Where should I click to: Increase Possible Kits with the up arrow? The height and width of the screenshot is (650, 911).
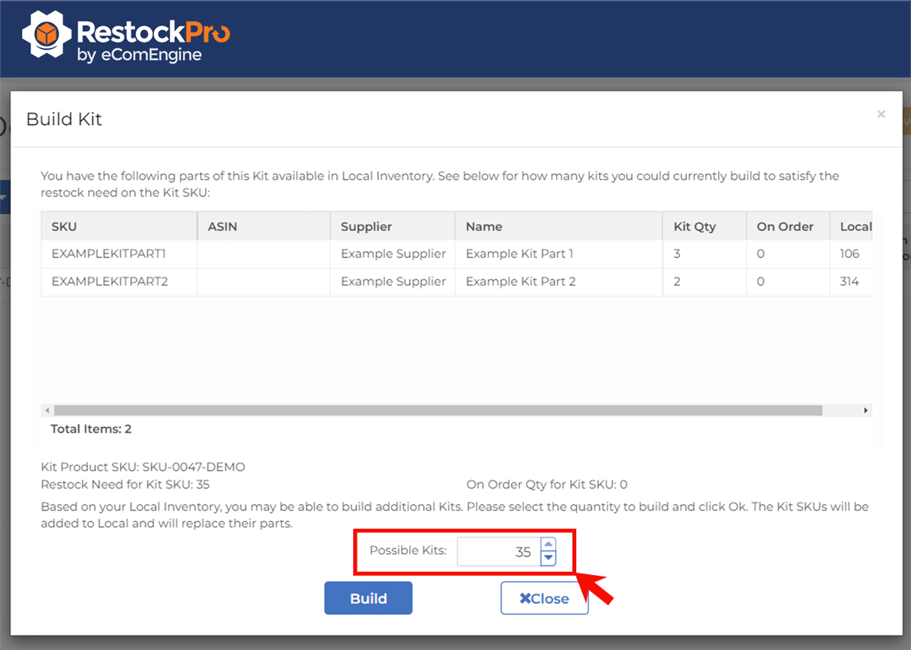[548, 545]
